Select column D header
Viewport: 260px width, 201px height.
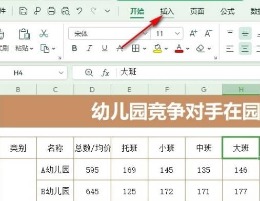92,90
